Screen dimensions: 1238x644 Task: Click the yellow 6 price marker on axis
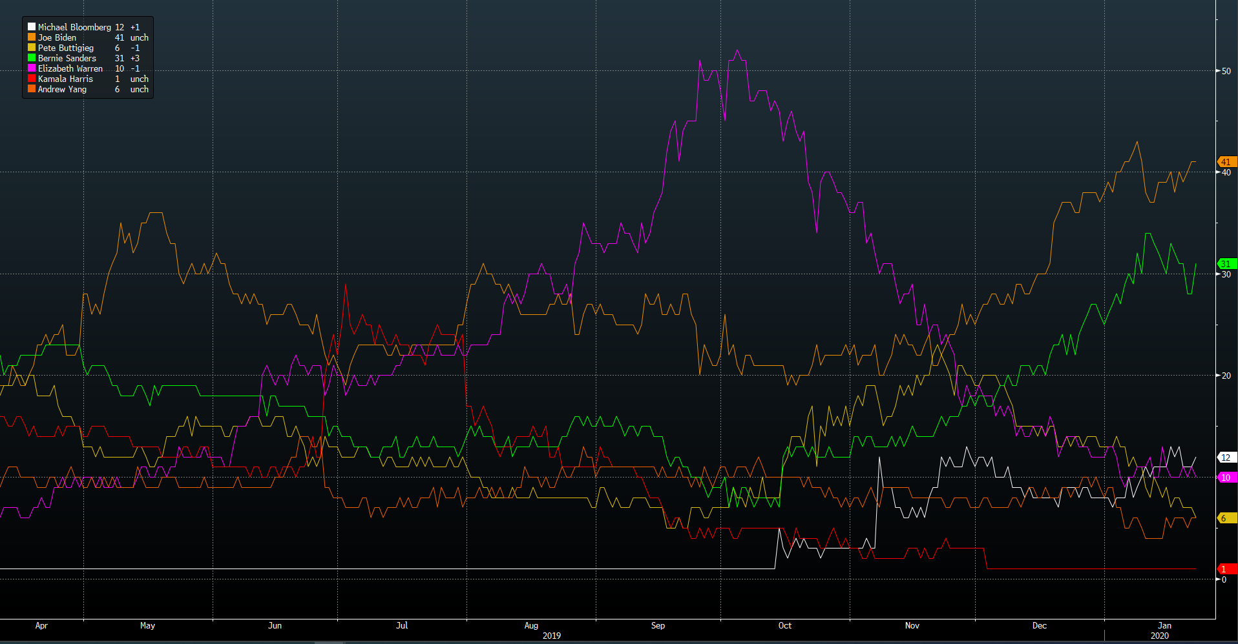point(1225,518)
